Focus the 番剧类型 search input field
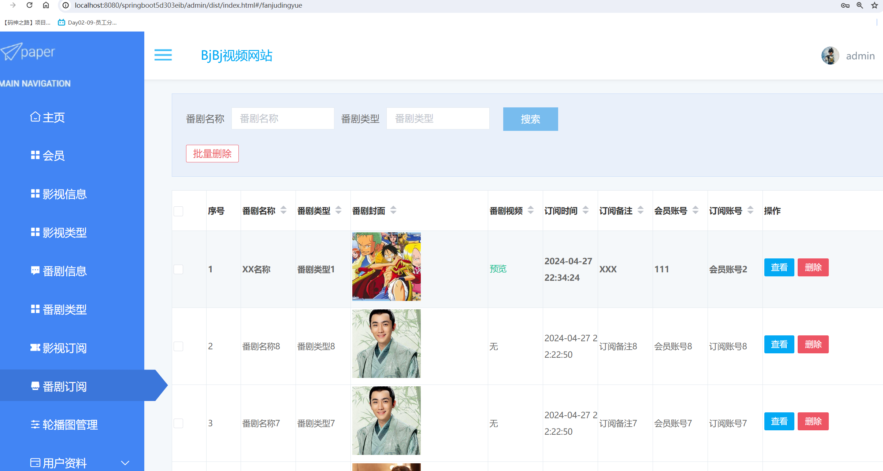This screenshot has width=883, height=471. [x=438, y=118]
